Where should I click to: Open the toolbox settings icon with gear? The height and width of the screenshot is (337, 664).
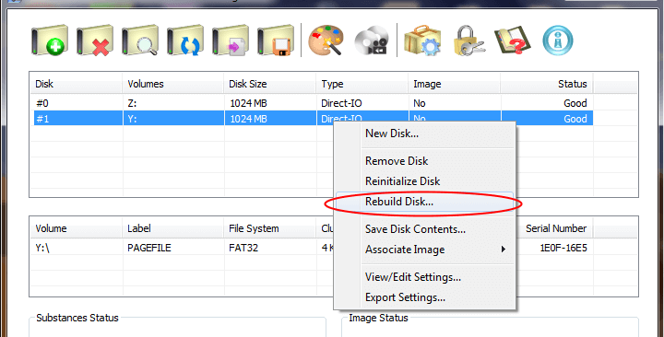pos(422,41)
